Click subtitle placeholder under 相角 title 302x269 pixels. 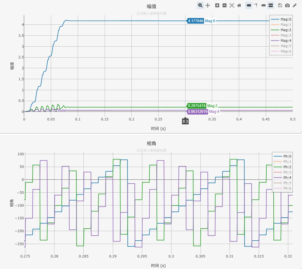pyautogui.click(x=151, y=151)
